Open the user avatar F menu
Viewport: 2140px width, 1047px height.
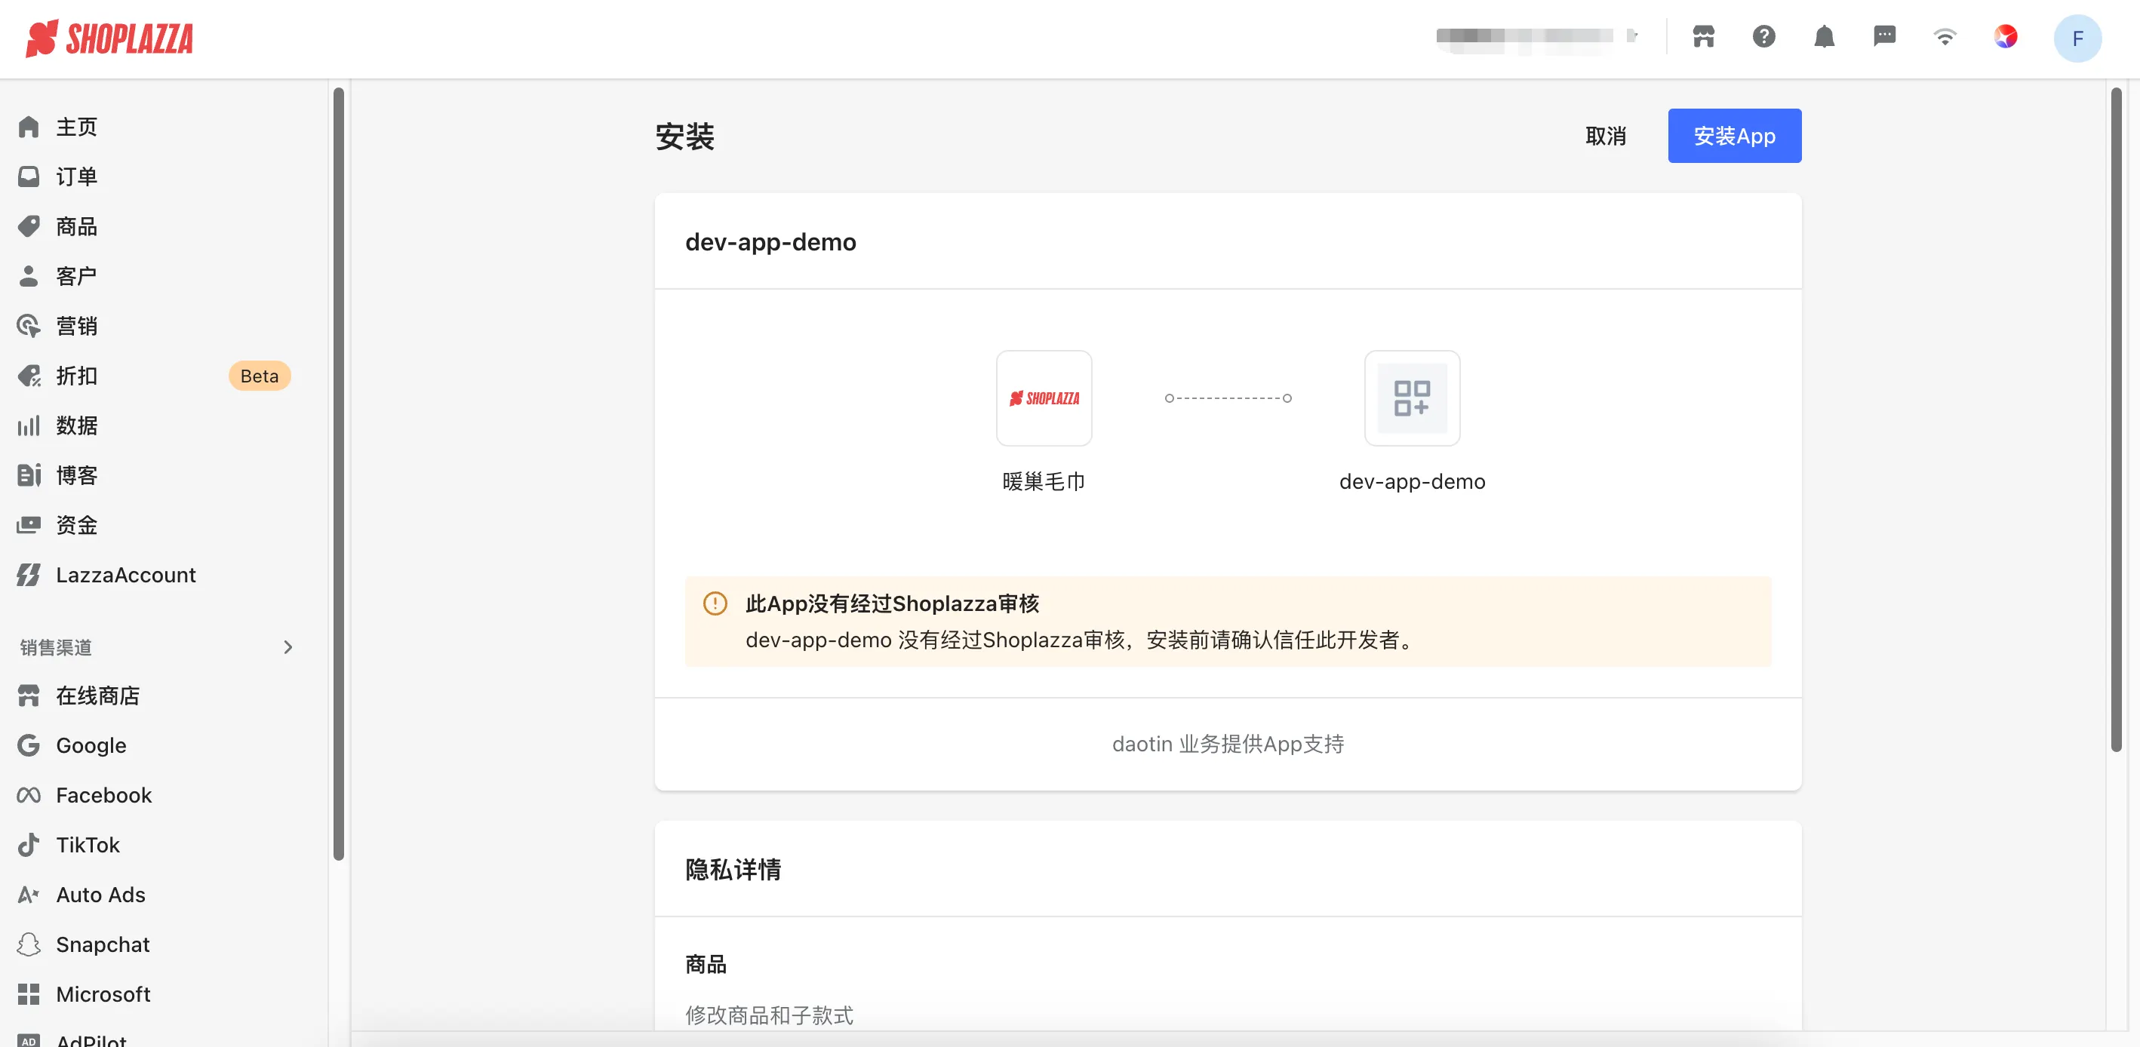click(x=2077, y=38)
